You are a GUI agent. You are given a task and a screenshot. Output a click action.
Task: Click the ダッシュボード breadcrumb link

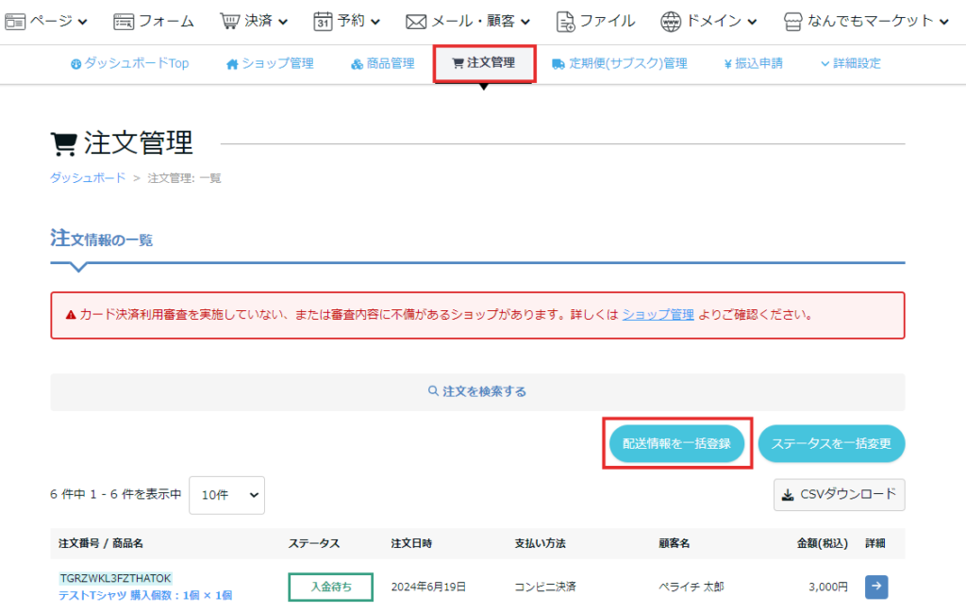tap(88, 177)
